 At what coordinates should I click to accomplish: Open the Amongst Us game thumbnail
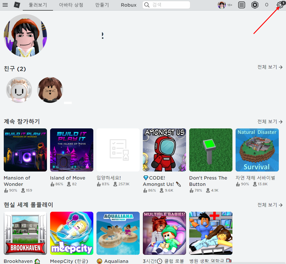164,150
